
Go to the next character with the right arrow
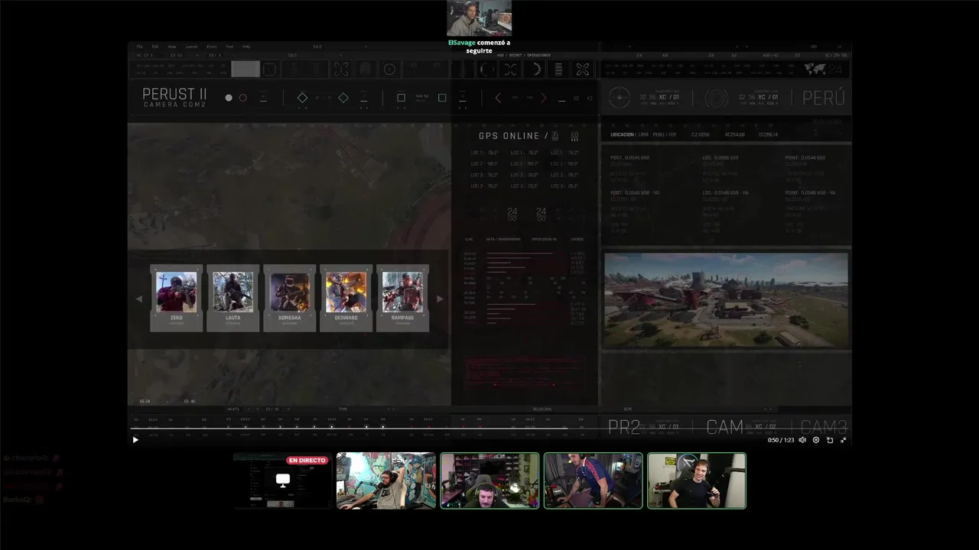(440, 299)
